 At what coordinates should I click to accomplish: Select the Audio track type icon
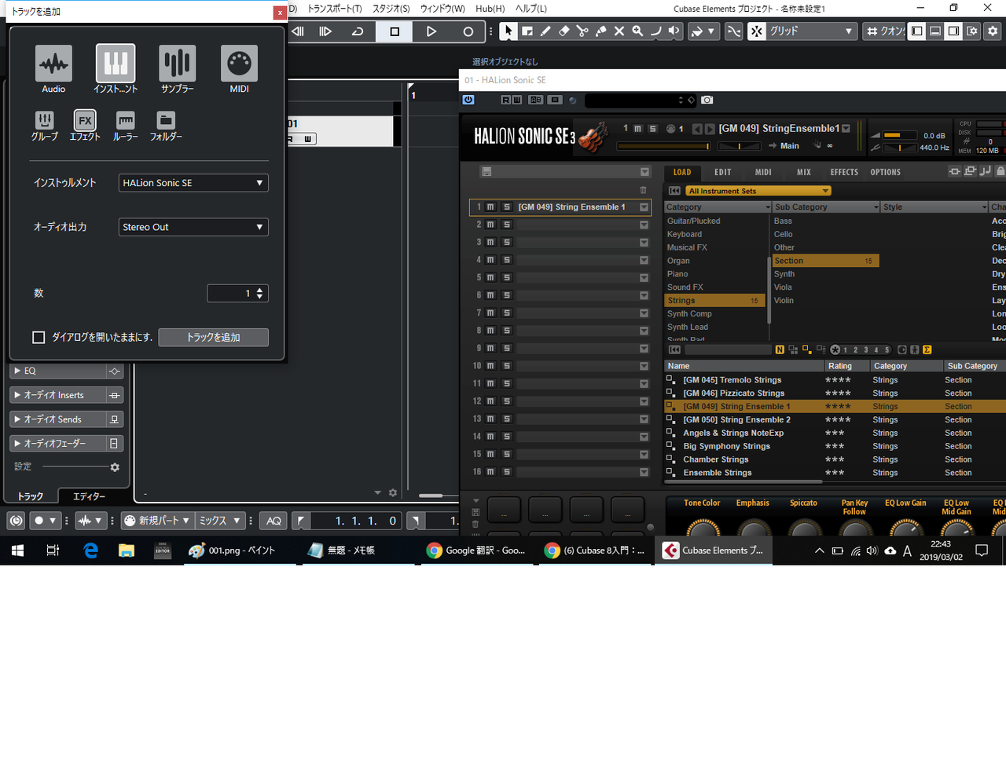coord(53,63)
